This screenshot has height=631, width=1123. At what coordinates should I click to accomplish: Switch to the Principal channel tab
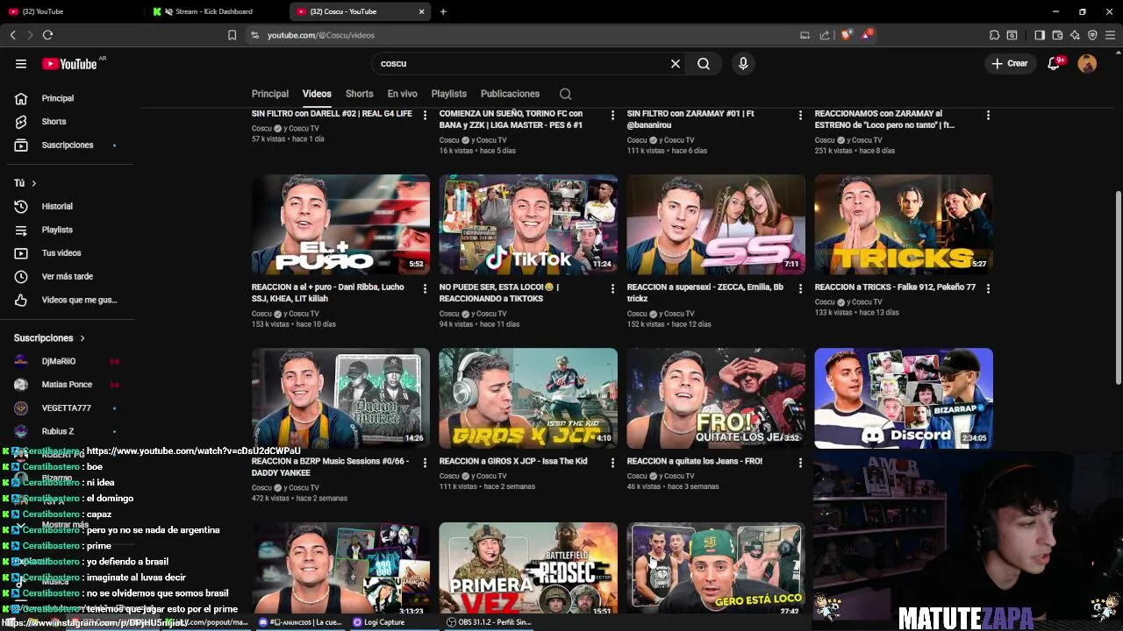pos(270,94)
